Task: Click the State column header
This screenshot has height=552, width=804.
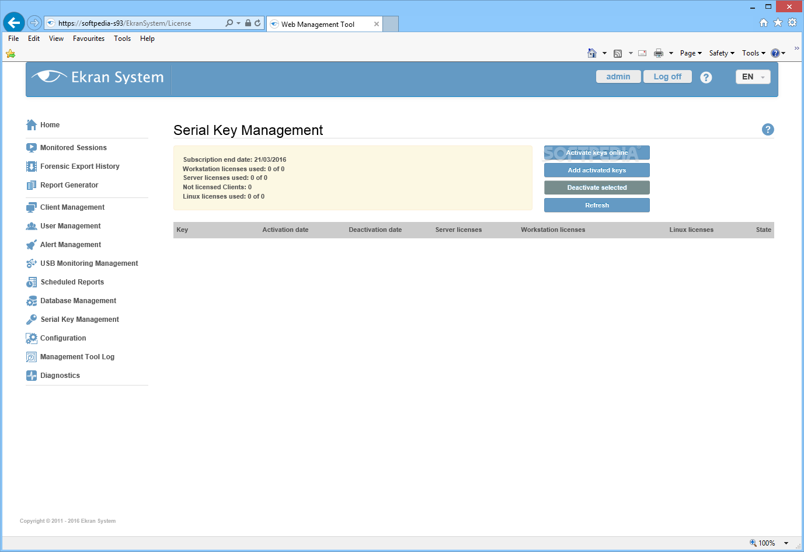Action: click(763, 230)
